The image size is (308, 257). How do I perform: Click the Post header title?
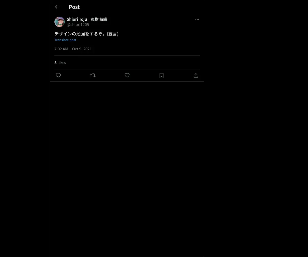click(x=74, y=7)
